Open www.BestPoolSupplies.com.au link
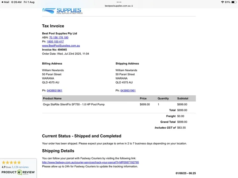 click(61, 46)
